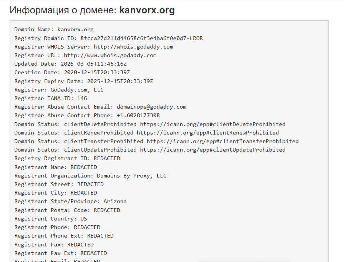This screenshot has height=262, width=344.
Task: Open the clientUpdateProhibited ICANN link
Action: [213, 150]
